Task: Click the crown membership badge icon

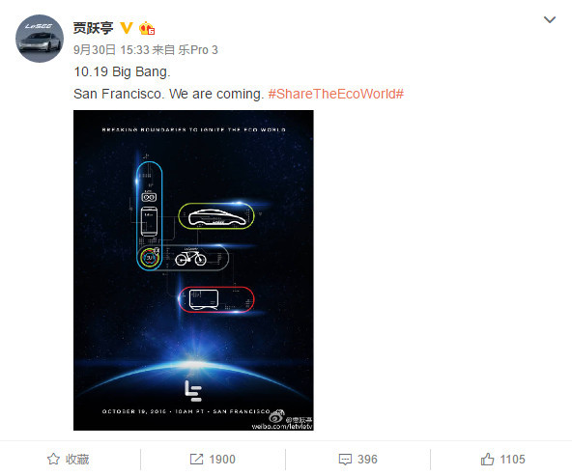Action: 147,28
